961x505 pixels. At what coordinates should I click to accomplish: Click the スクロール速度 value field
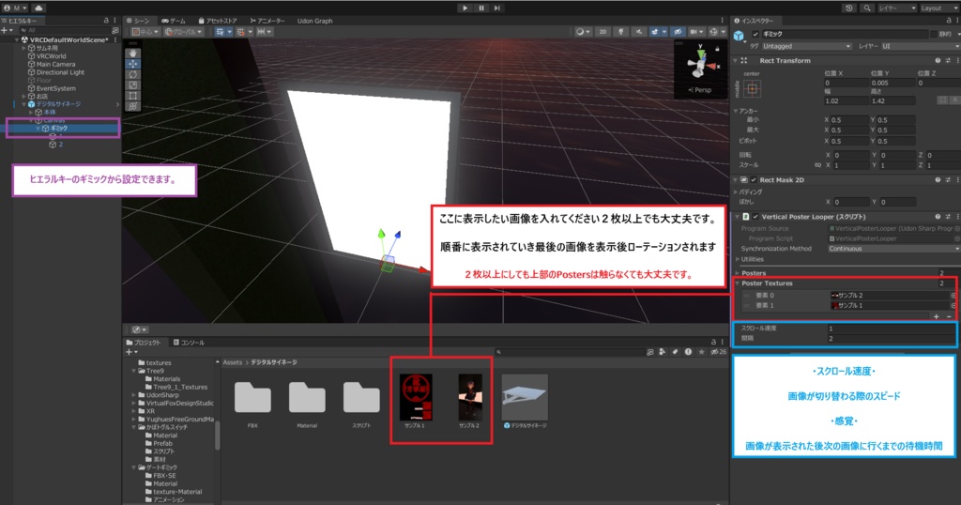(x=892, y=329)
